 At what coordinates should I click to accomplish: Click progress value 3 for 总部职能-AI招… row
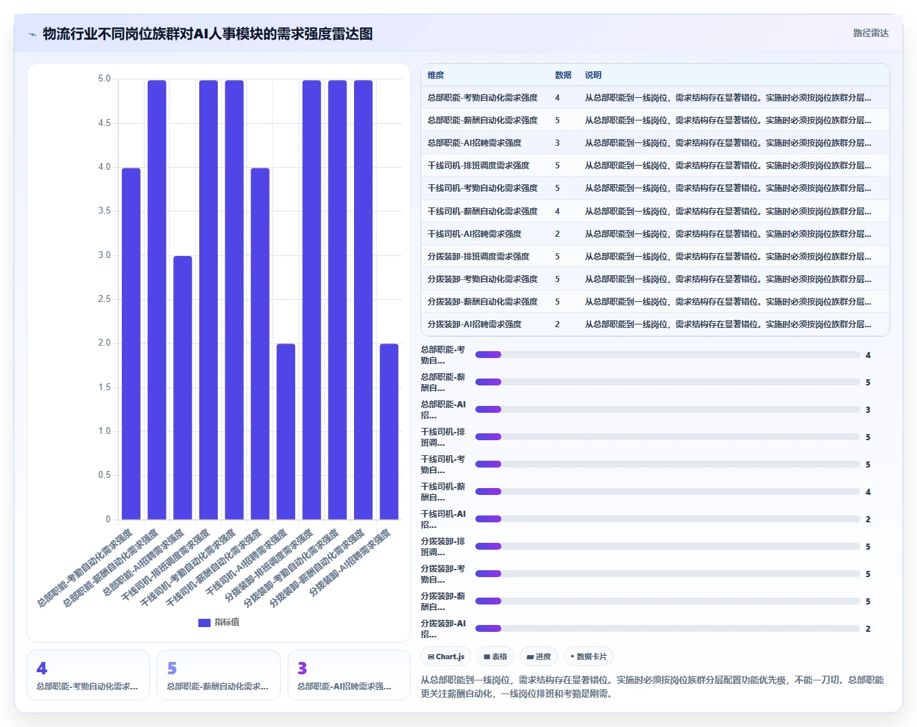(x=868, y=409)
